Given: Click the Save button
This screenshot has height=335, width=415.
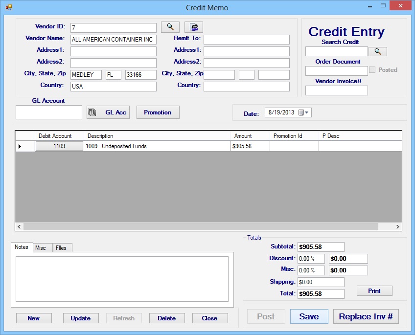Looking at the screenshot, I should 309,316.
